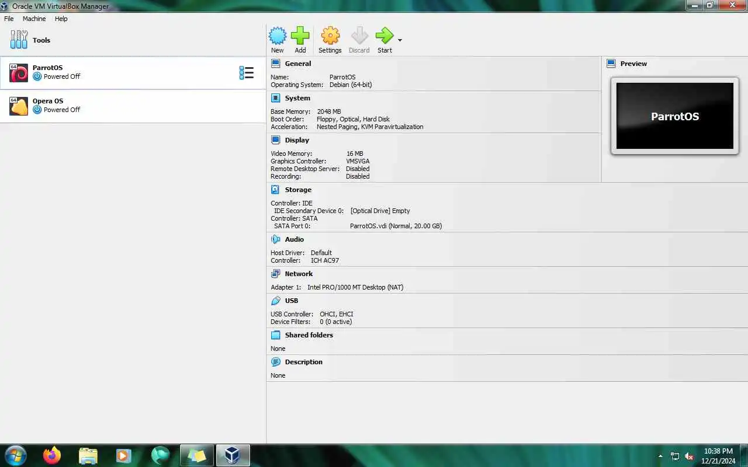Open the Windows Start orb
The image size is (748, 467).
pos(15,455)
